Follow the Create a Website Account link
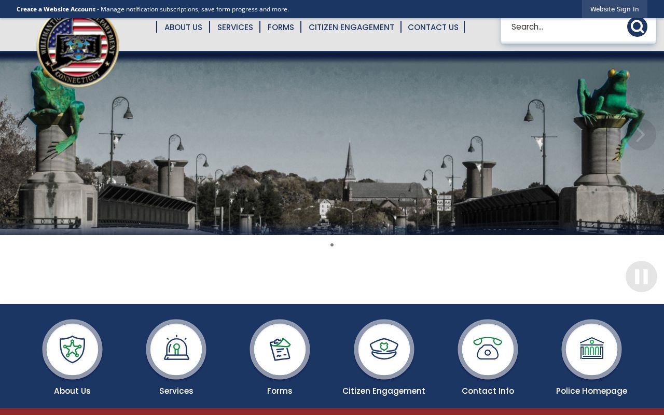The width and height of the screenshot is (664, 415). [x=56, y=9]
